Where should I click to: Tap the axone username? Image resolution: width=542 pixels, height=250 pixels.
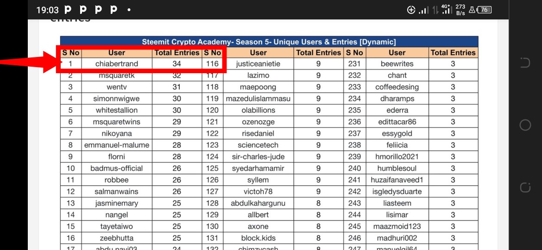(258, 226)
